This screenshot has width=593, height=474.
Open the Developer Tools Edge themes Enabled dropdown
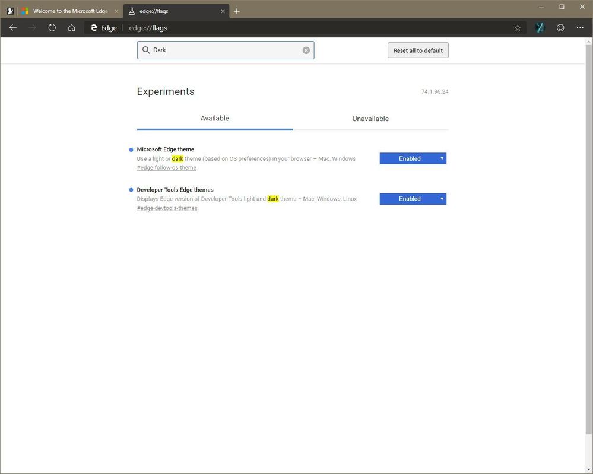click(x=413, y=199)
